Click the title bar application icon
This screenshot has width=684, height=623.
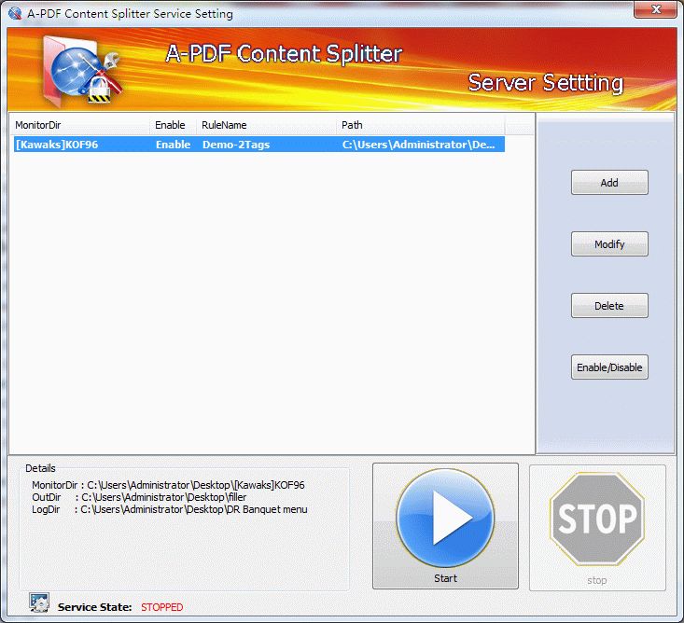pos(15,13)
